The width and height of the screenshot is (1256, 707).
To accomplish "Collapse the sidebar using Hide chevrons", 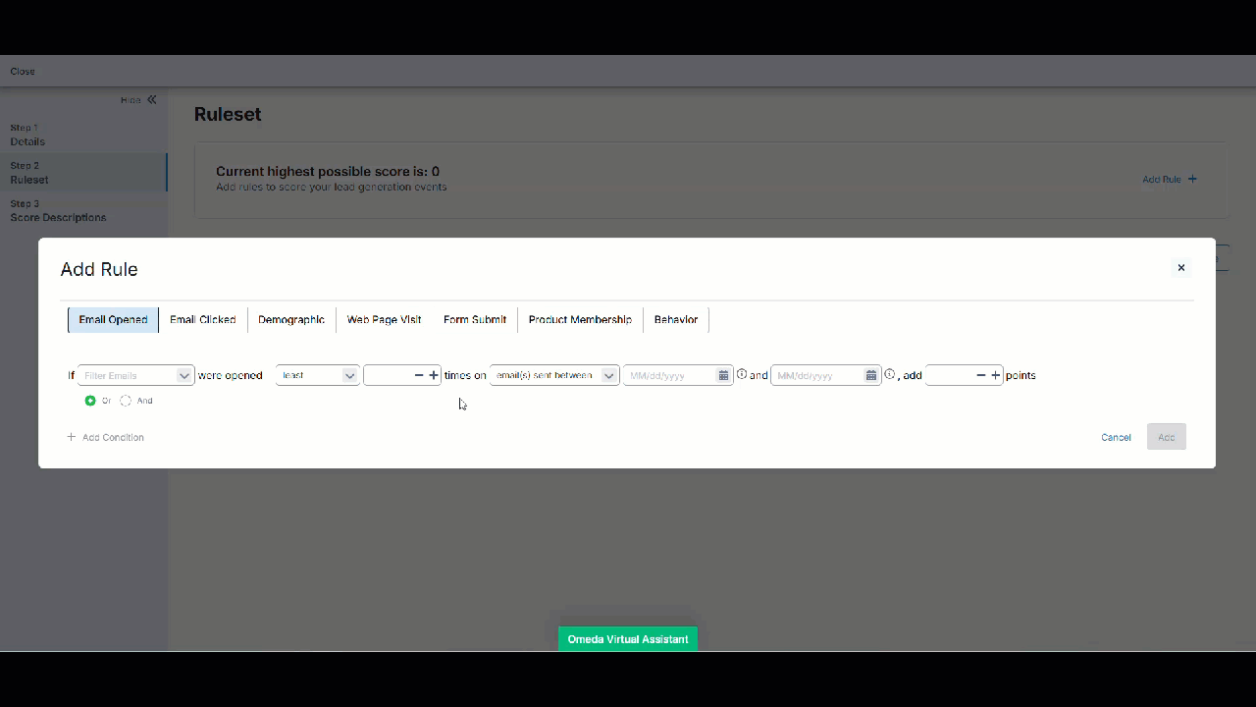I will click(x=151, y=99).
